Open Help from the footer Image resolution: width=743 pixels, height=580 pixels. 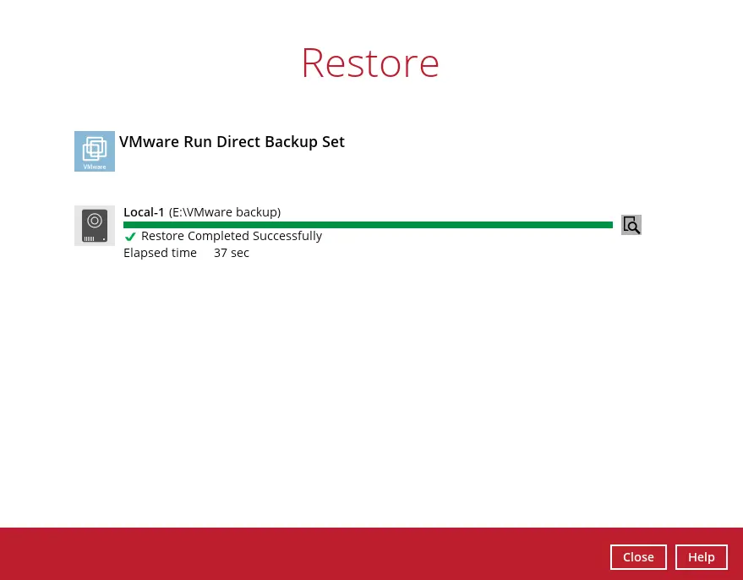click(x=701, y=557)
